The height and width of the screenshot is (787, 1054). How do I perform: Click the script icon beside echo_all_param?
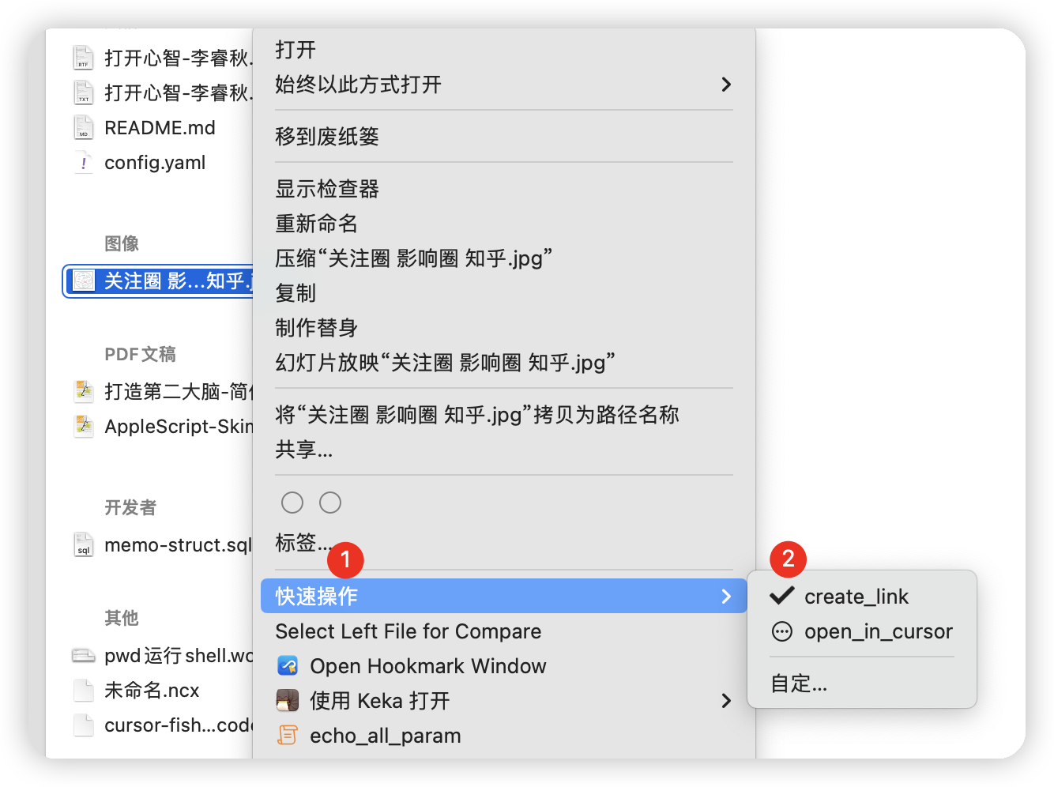[x=288, y=736]
